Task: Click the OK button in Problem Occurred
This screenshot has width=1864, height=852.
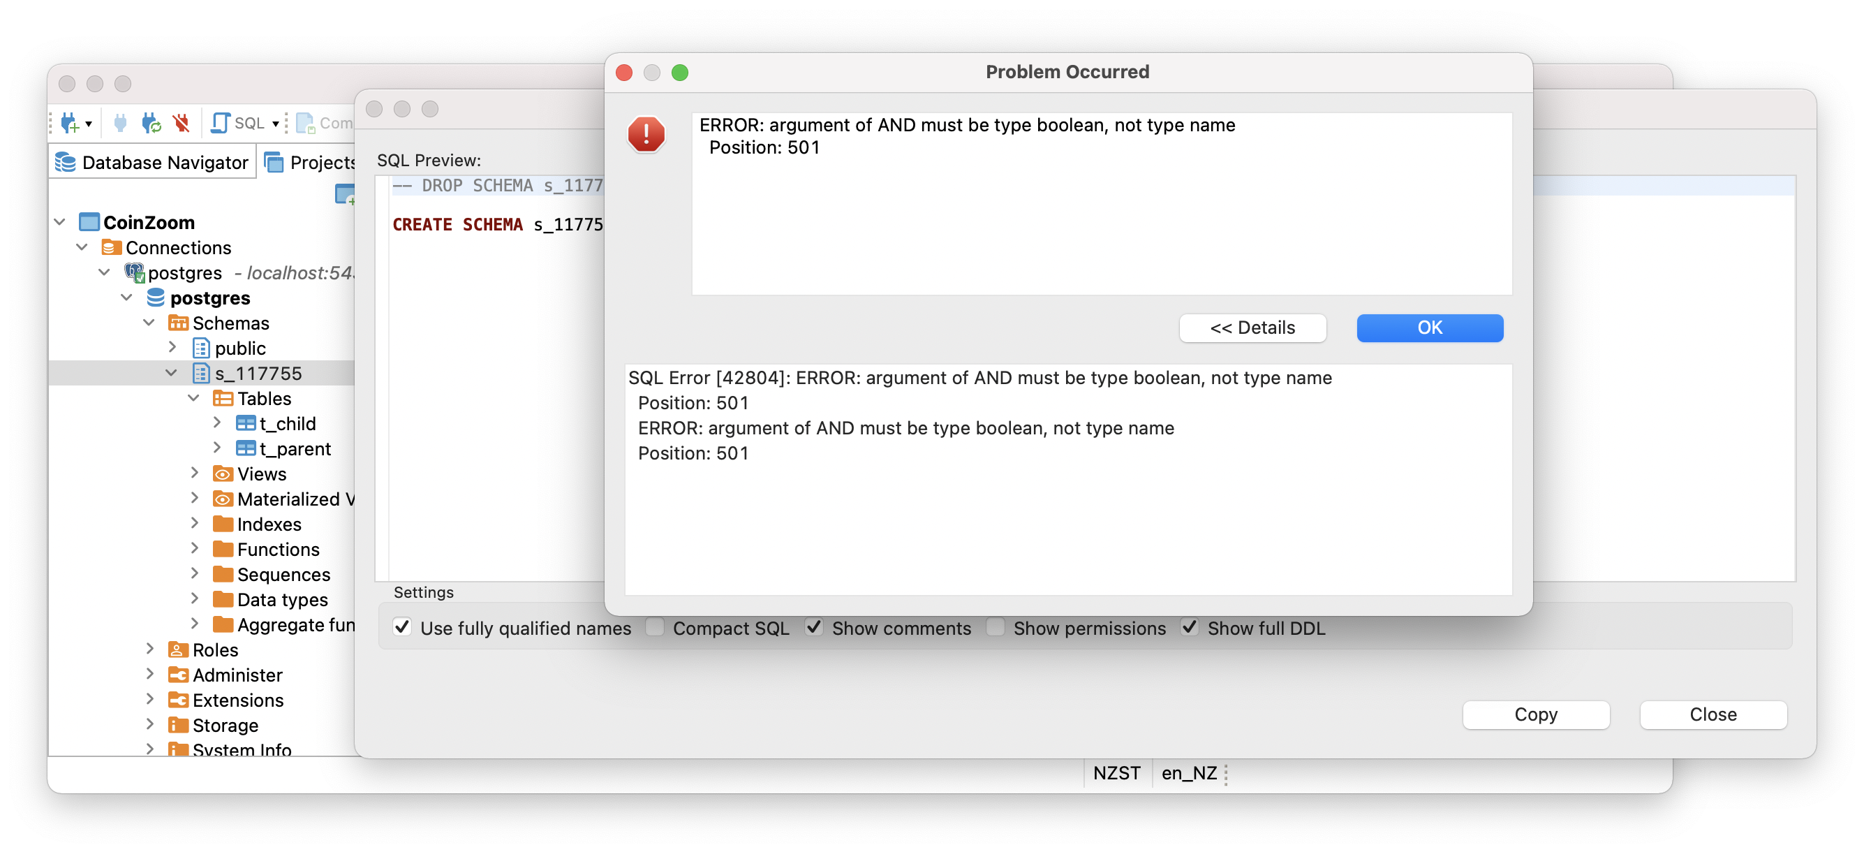Action: click(x=1430, y=328)
